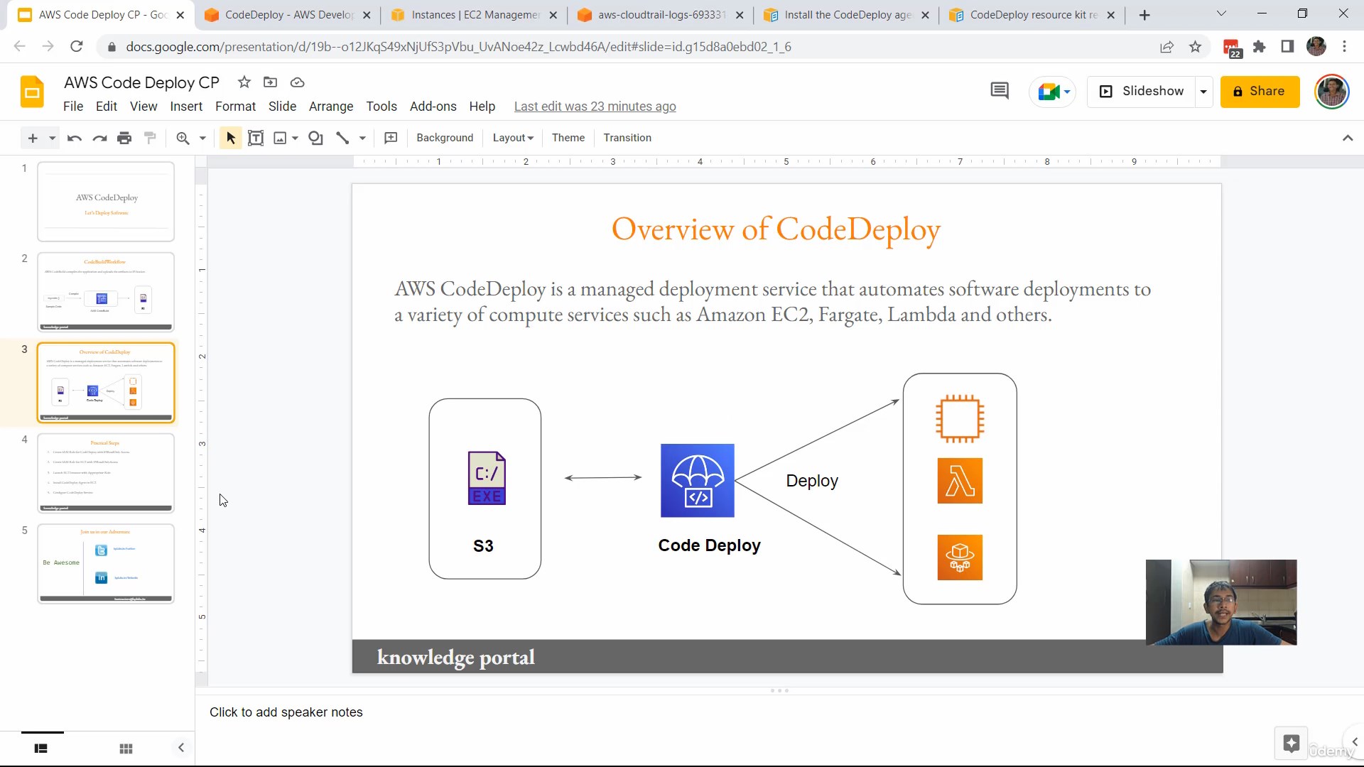The image size is (1364, 767).
Task: Select the Line tool
Action: click(342, 138)
